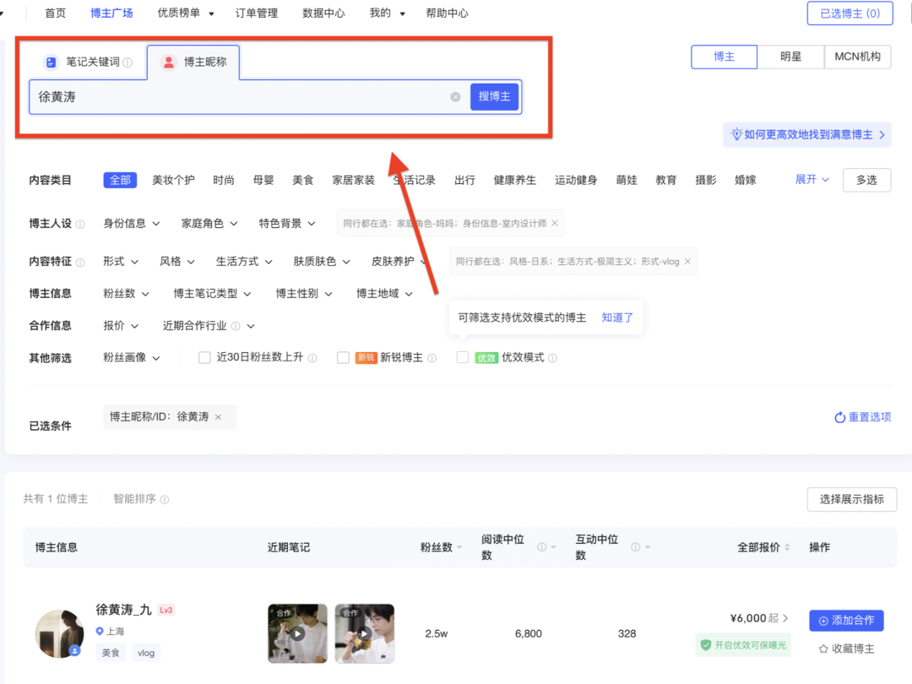The height and width of the screenshot is (684, 912).
Task: Open the first 合作 video note thumbnail
Action: tap(297, 633)
